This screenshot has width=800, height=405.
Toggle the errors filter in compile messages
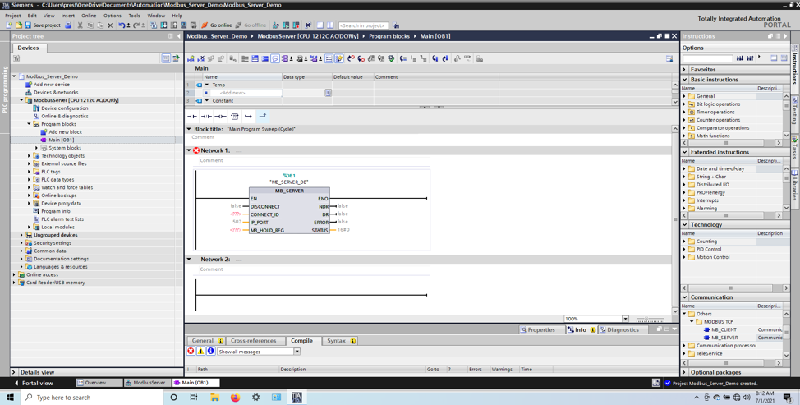point(191,352)
